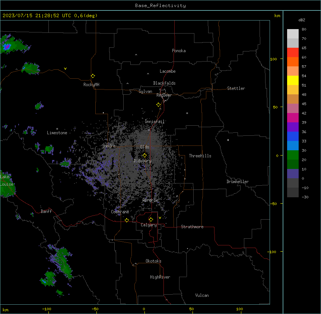Click the Innisfail label

(x=155, y=122)
